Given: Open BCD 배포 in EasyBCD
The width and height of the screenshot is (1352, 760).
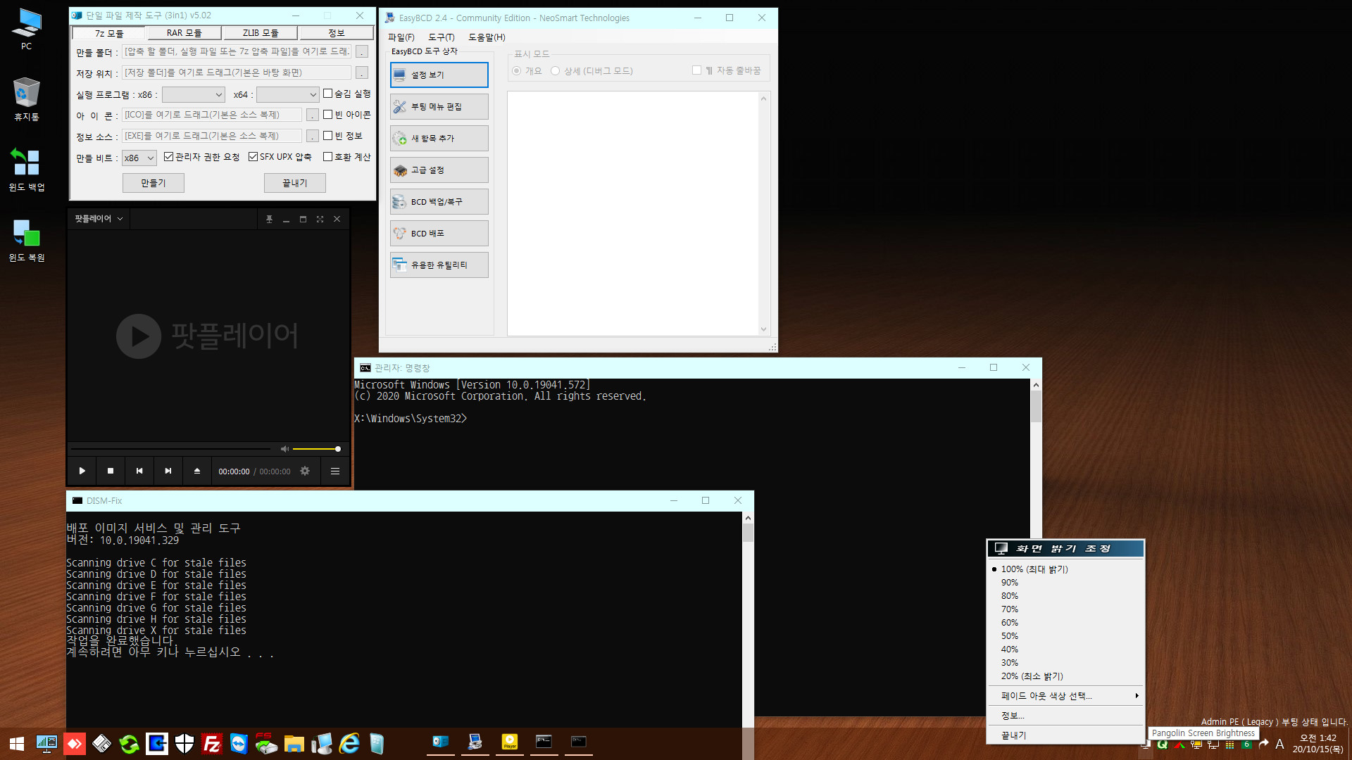Looking at the screenshot, I should [439, 233].
